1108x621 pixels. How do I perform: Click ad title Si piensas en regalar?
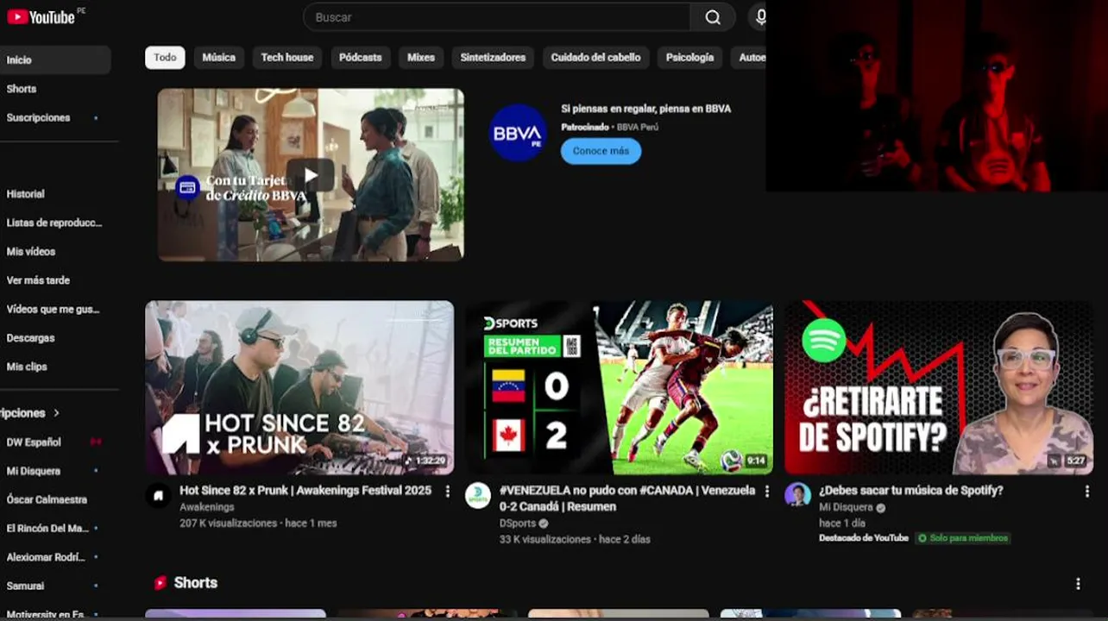click(646, 109)
